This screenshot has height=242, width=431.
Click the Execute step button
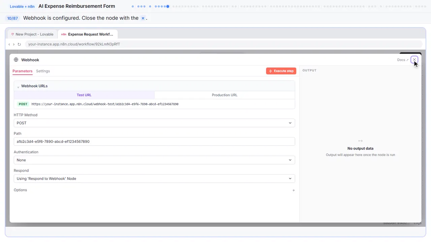click(281, 71)
